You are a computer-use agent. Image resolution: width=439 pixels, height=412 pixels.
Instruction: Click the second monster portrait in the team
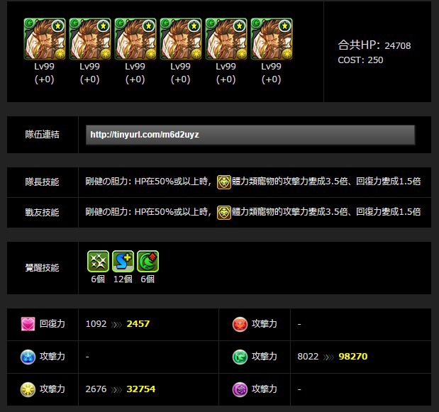pyautogui.click(x=90, y=39)
